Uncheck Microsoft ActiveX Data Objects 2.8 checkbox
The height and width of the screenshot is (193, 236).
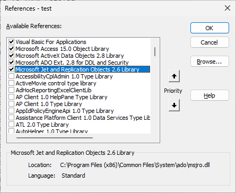coord(11,56)
